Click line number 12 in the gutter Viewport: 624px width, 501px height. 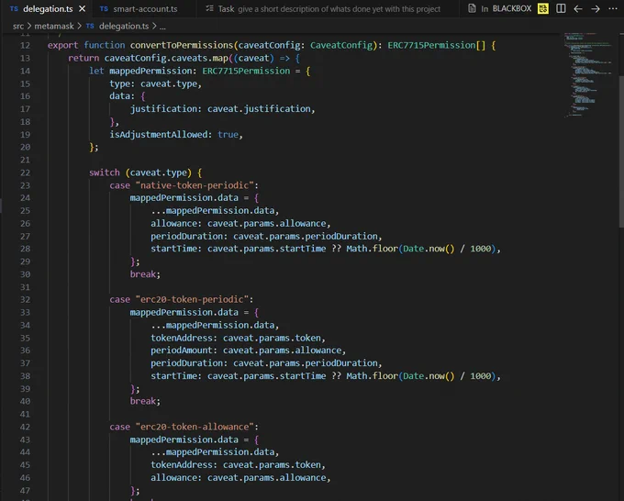pos(25,45)
